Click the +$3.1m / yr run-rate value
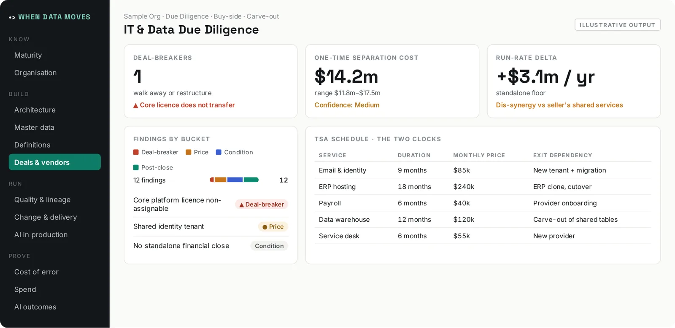The width and height of the screenshot is (675, 328). [x=545, y=77]
